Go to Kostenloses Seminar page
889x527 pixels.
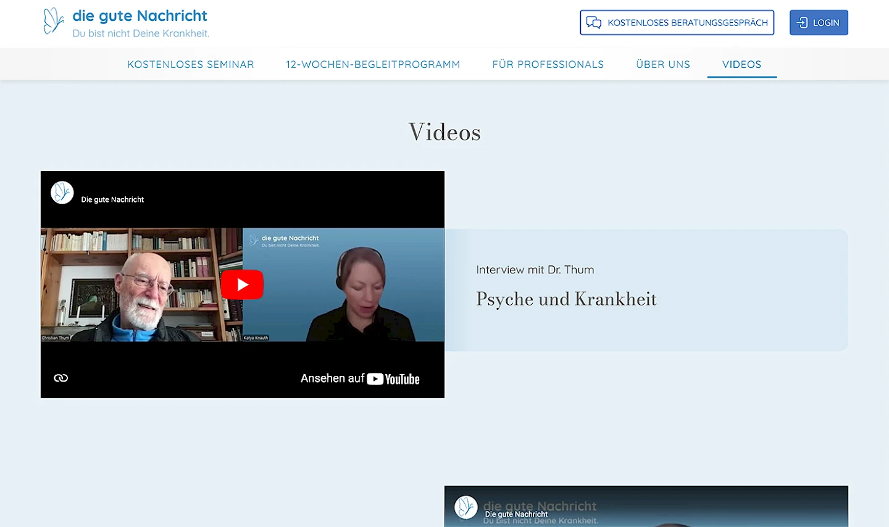coord(190,64)
